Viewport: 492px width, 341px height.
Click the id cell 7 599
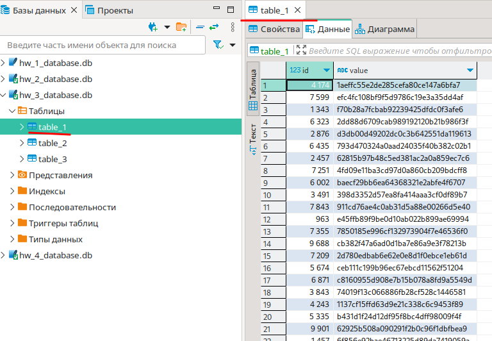(309, 97)
